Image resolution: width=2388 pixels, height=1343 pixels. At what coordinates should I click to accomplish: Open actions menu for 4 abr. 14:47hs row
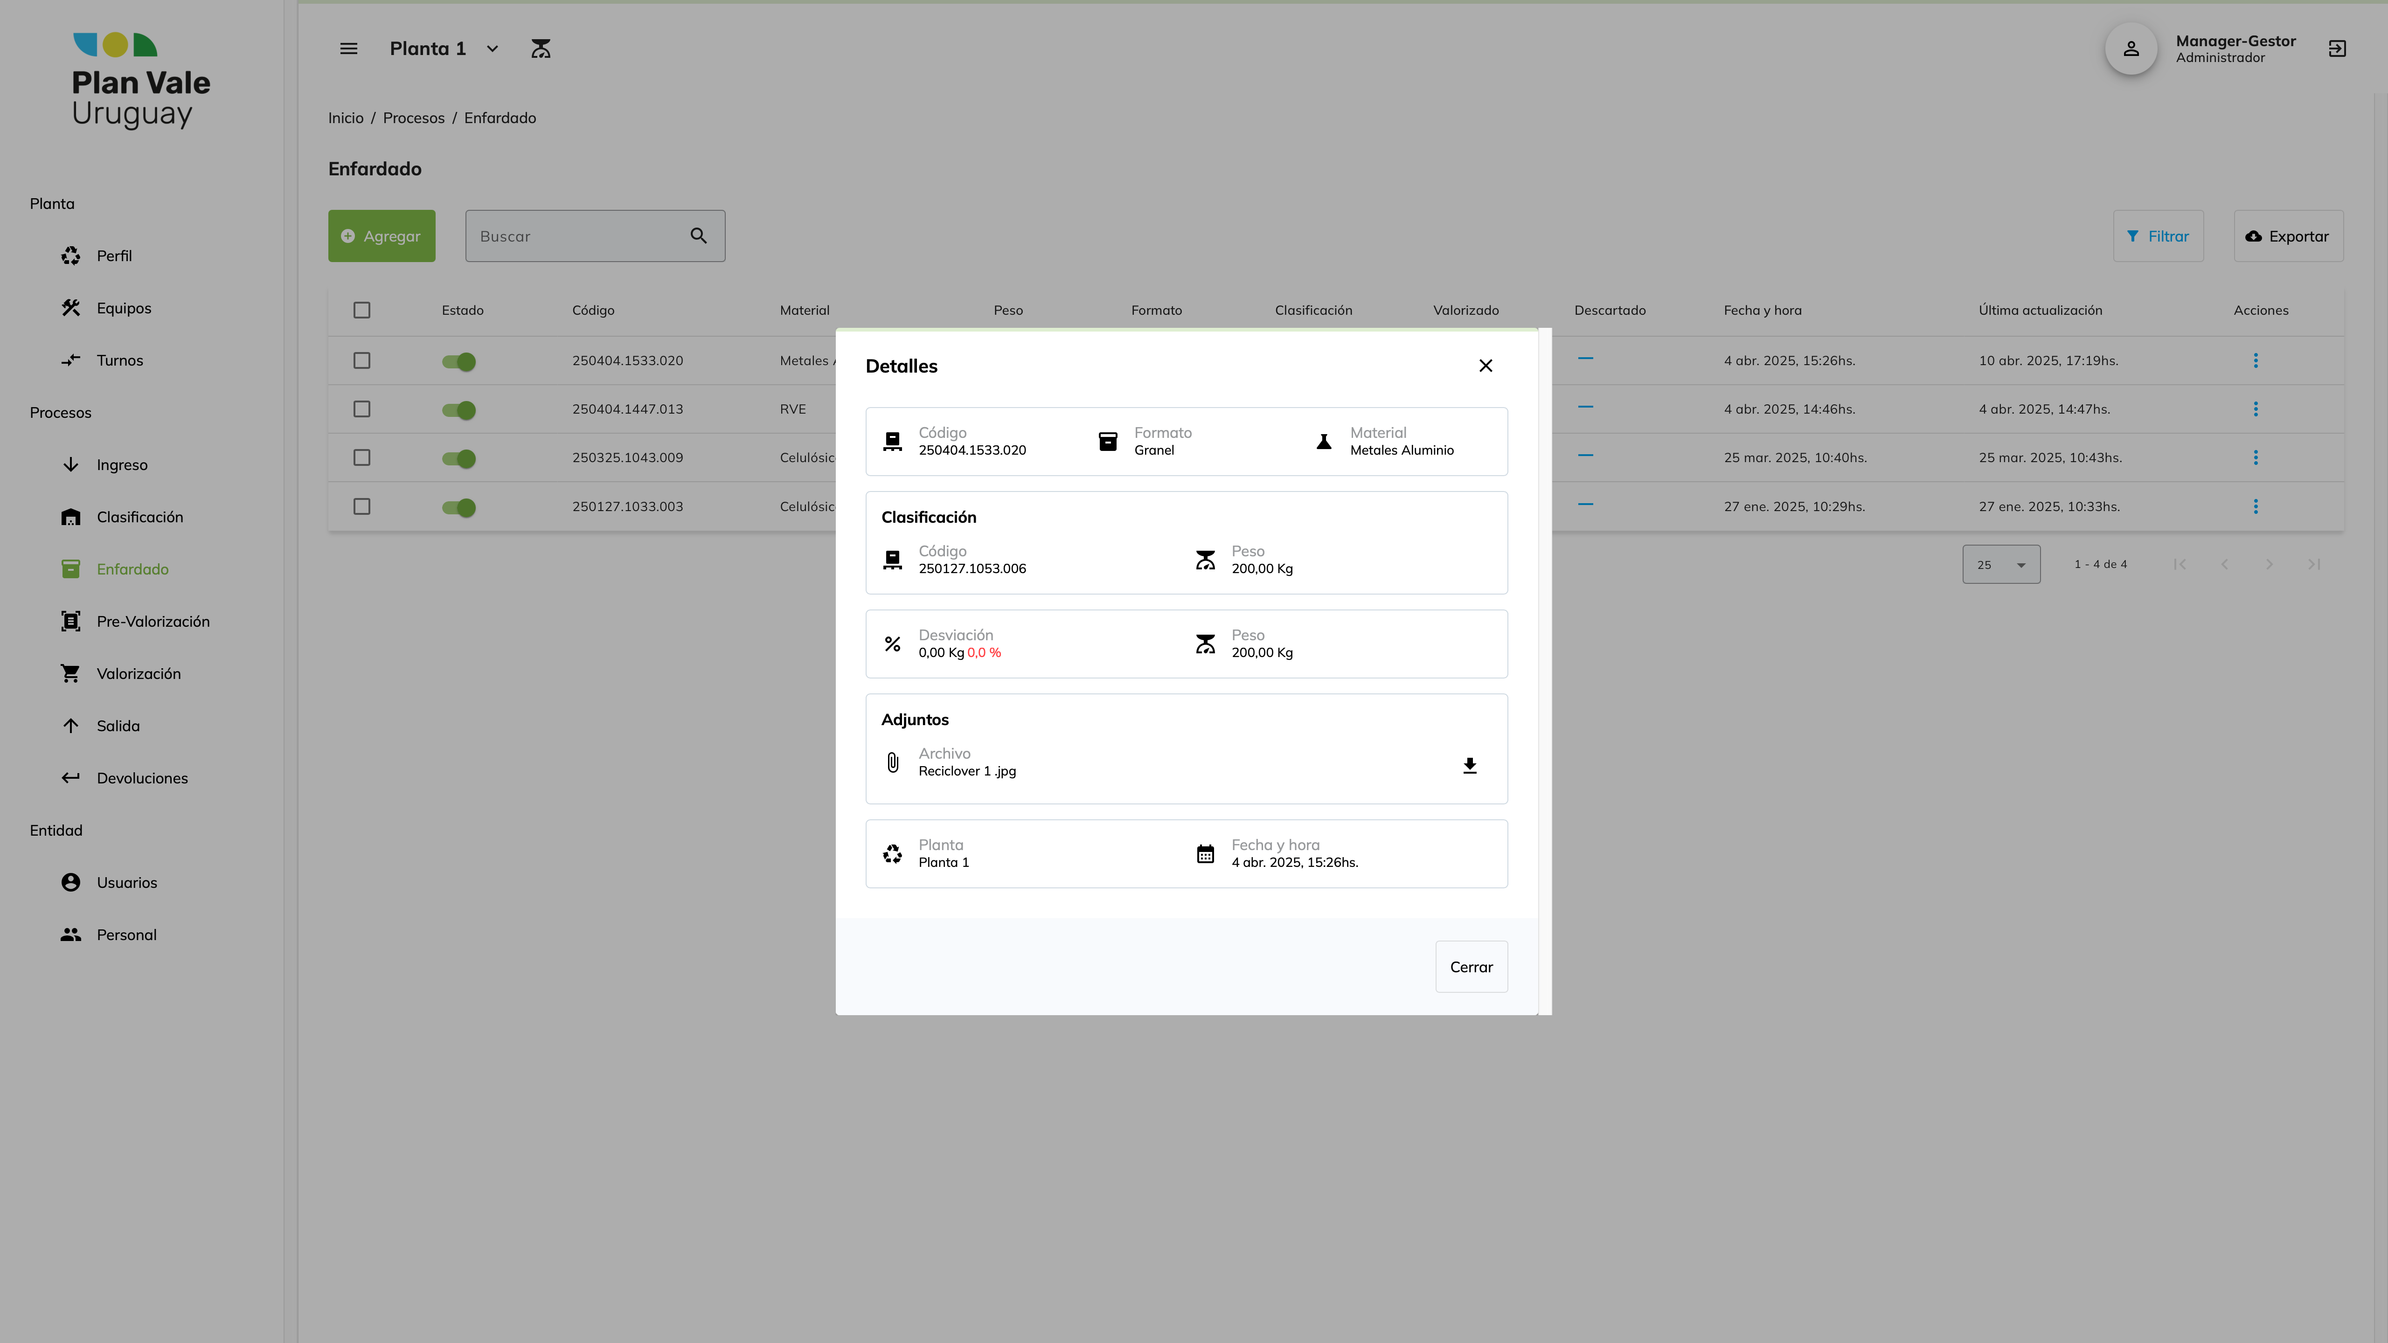coord(2256,409)
